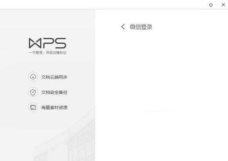This screenshot has height=161, width=228.
Task: Click the PS letters of the WPS logo
Action: [54, 43]
